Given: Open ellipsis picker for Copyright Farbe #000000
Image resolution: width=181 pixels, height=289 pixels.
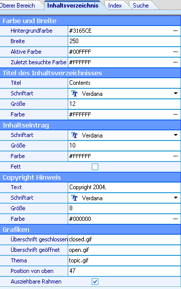Looking at the screenshot, I should (x=175, y=219).
